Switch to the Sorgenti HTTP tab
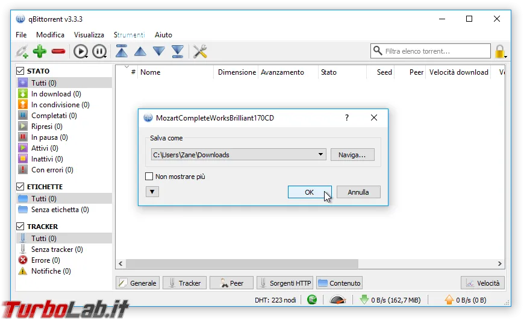The height and width of the screenshot is (320, 524). 285,283
